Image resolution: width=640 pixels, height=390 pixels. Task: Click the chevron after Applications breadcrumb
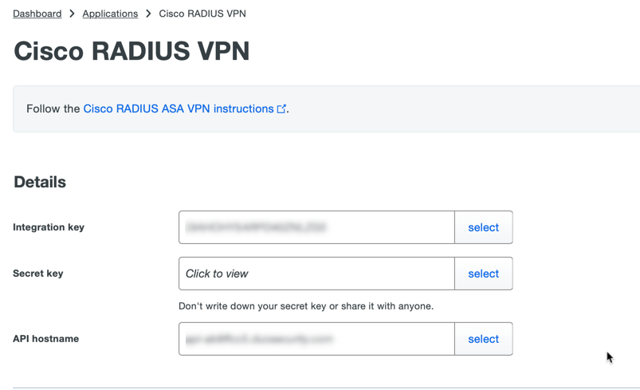pos(148,14)
